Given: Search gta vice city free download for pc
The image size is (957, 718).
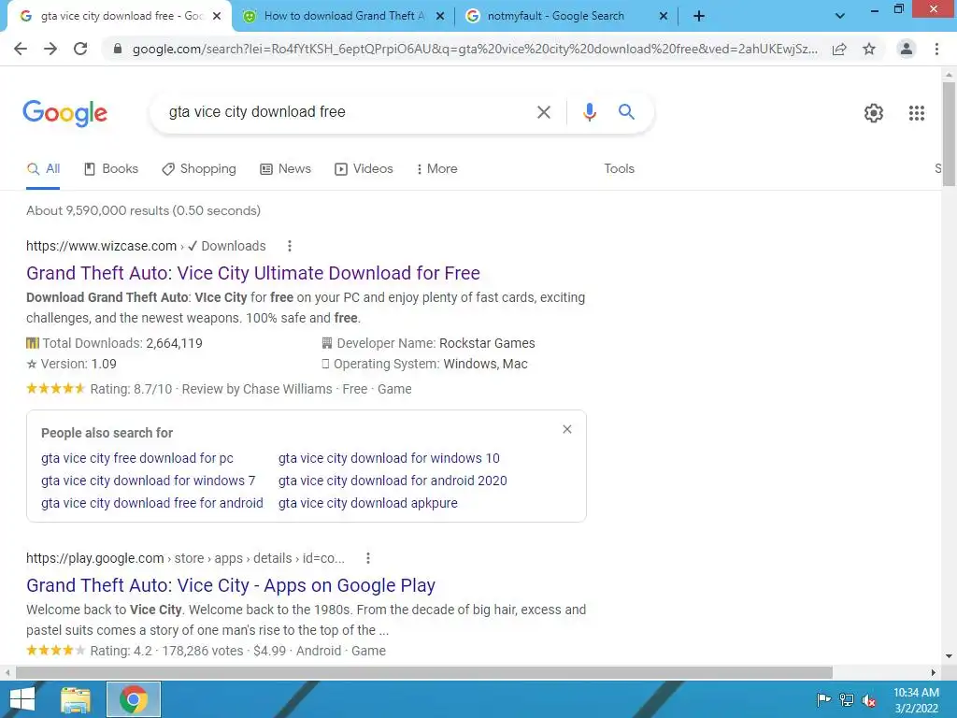Looking at the screenshot, I should point(137,458).
